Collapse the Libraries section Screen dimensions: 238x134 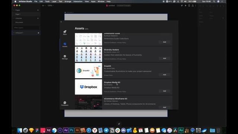pyautogui.click(x=14, y=18)
